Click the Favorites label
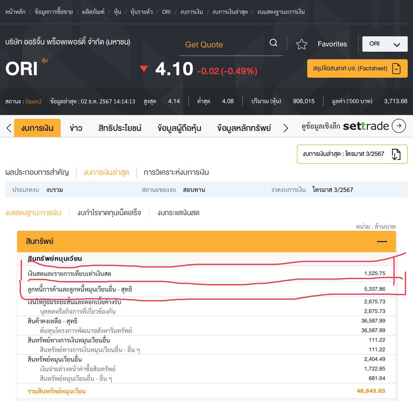This screenshot has width=413, height=401. tap(332, 44)
